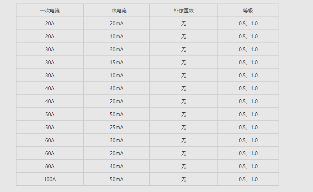313x192 pixels.
Task: Click 10mA cell in second 20A row
Action: pyautogui.click(x=117, y=37)
